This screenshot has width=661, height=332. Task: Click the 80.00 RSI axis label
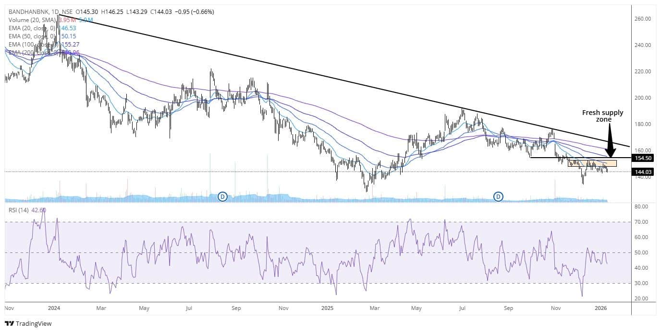(x=642, y=206)
